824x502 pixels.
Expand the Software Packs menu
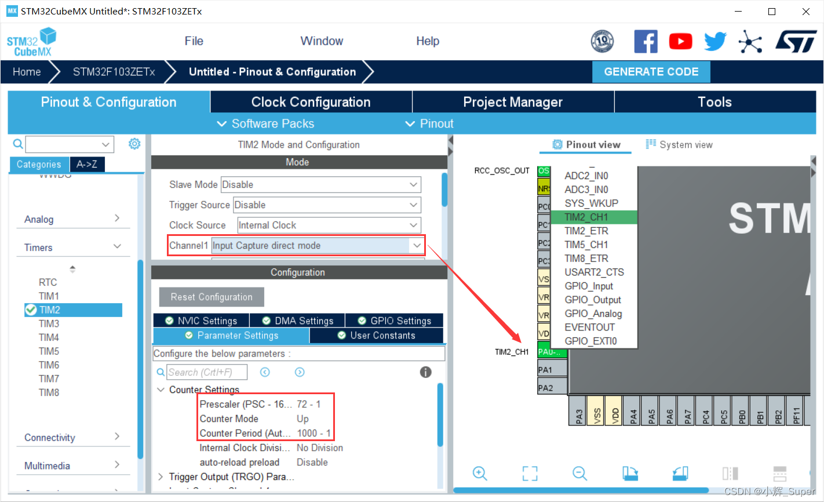(265, 123)
